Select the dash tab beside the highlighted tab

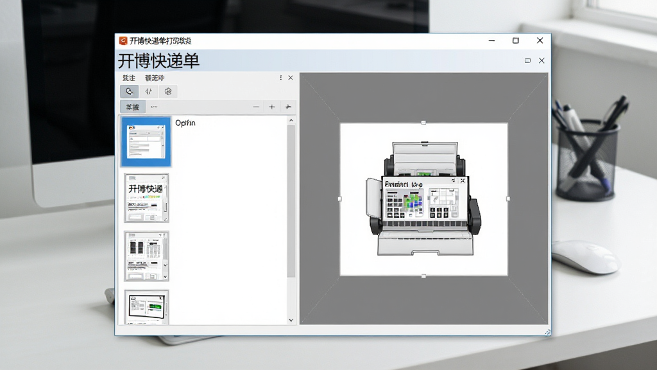coord(154,107)
